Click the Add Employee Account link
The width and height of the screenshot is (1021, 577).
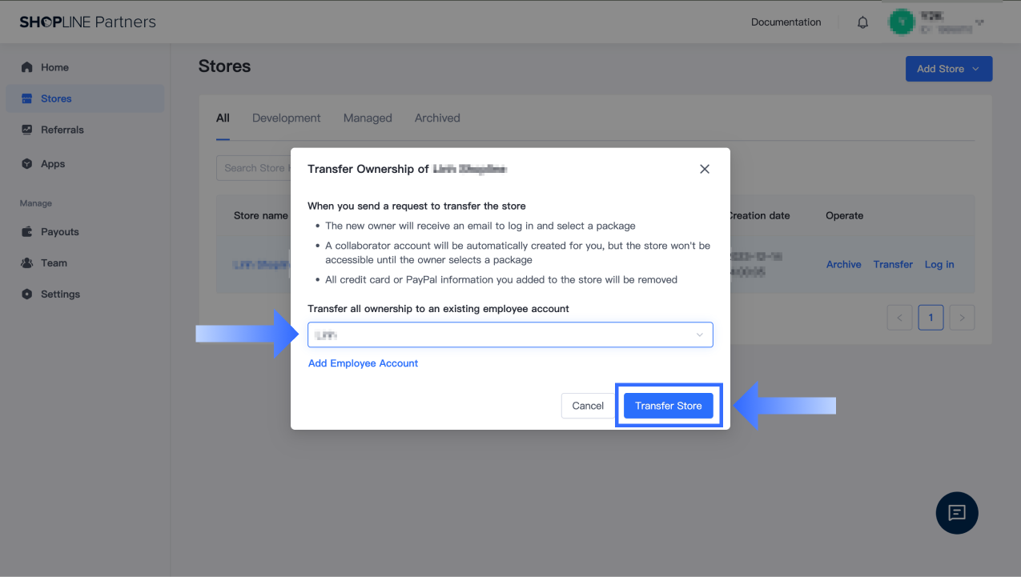point(363,363)
